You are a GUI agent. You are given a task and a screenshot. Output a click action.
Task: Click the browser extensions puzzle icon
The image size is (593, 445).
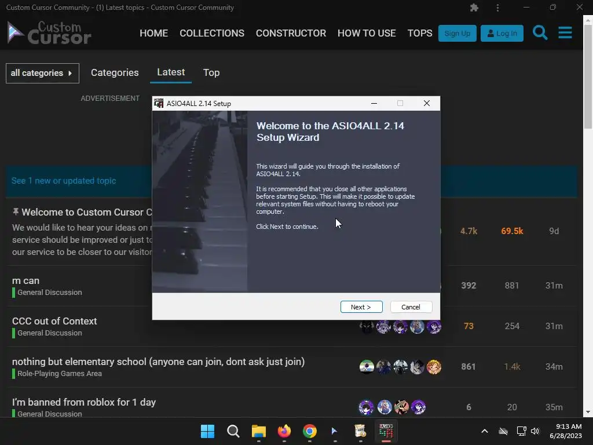(474, 8)
